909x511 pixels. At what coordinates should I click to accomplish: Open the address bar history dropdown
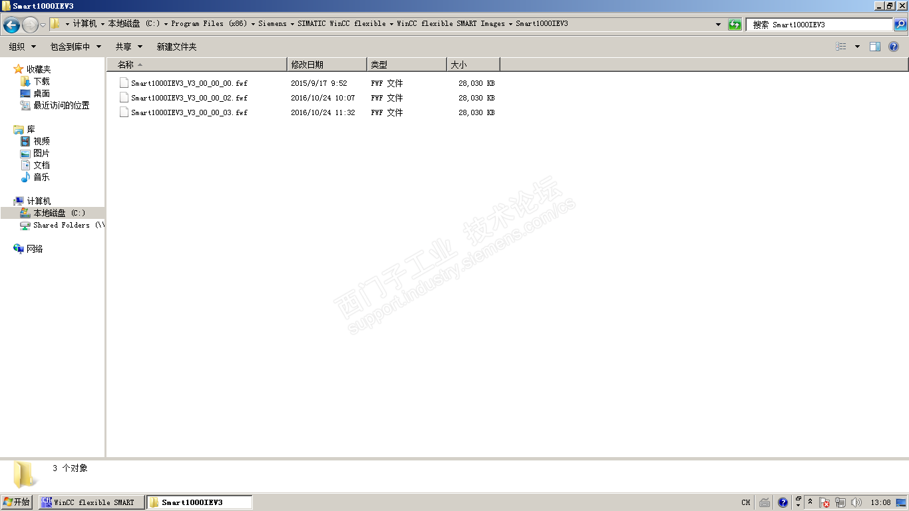pos(718,25)
